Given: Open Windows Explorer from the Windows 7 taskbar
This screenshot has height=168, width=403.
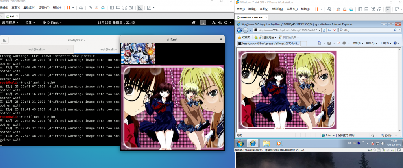Looking at the screenshot, I should point(266,143).
